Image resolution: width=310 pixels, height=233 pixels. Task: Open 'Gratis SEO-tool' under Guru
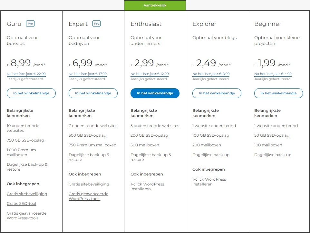pyautogui.click(x=21, y=203)
